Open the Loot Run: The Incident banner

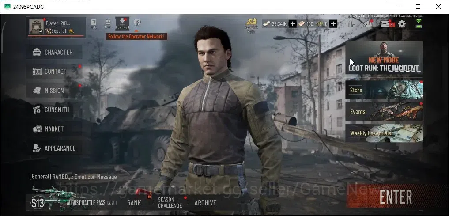pos(384,58)
